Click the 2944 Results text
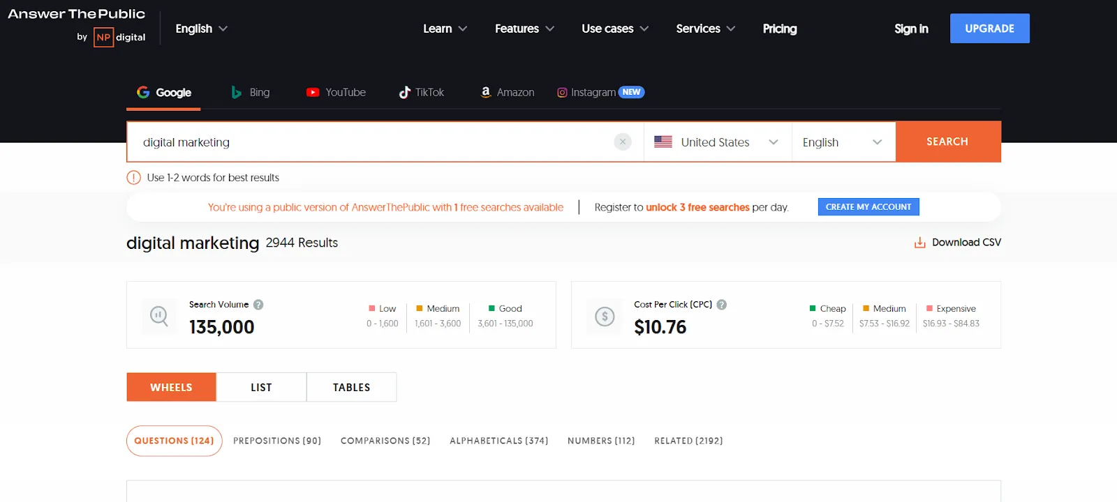This screenshot has width=1117, height=502. coord(302,243)
